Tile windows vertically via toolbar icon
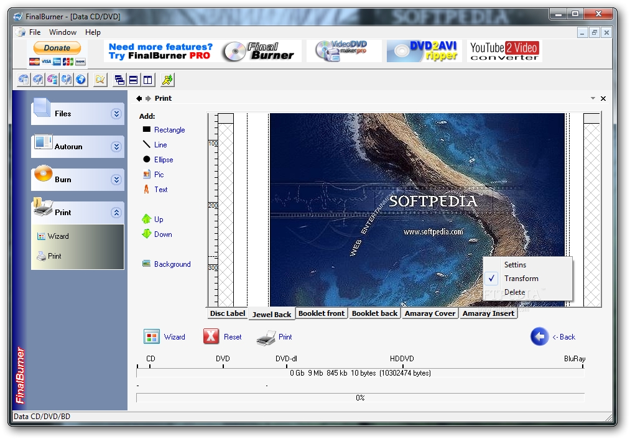 coord(148,80)
